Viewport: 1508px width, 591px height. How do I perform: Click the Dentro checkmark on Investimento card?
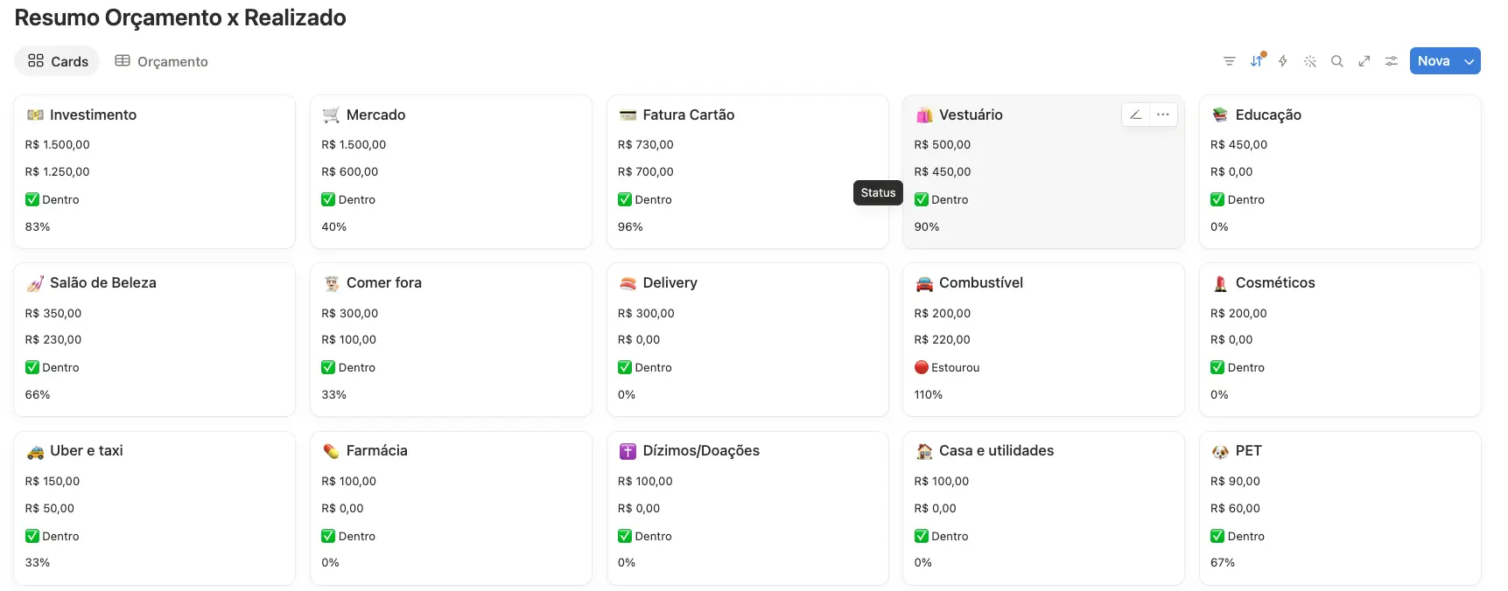coord(32,199)
